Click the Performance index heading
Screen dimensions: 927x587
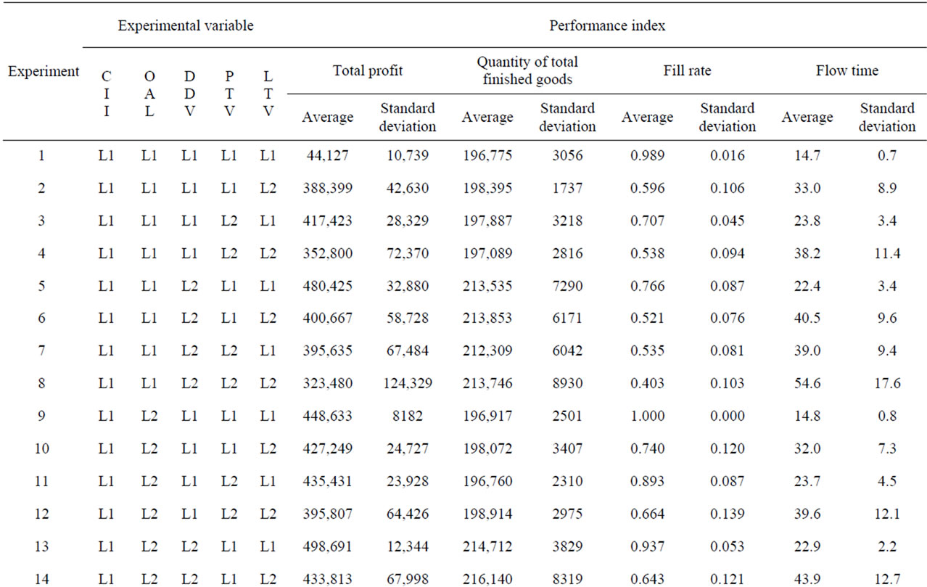click(x=607, y=26)
